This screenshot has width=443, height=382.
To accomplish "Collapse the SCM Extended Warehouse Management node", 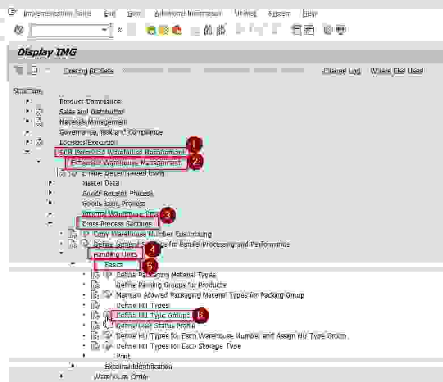I will (x=27, y=152).
